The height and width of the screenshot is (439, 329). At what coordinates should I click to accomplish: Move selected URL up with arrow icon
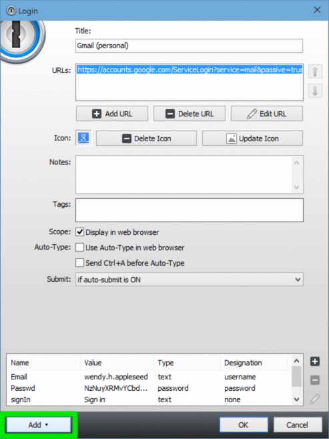(x=315, y=72)
